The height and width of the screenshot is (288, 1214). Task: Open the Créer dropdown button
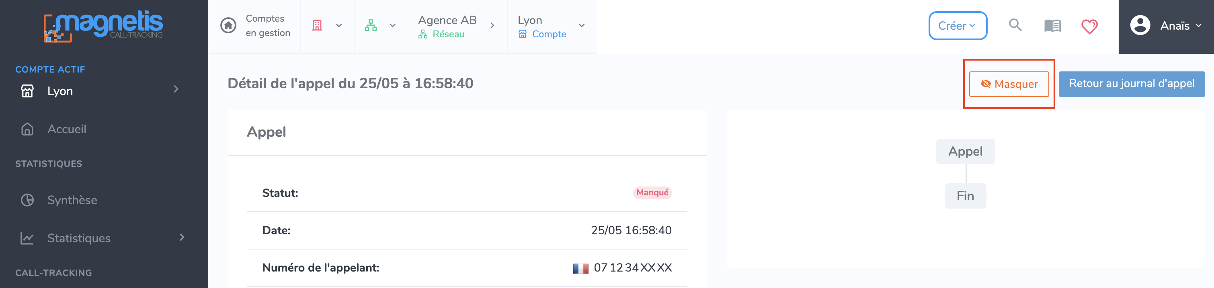(958, 26)
